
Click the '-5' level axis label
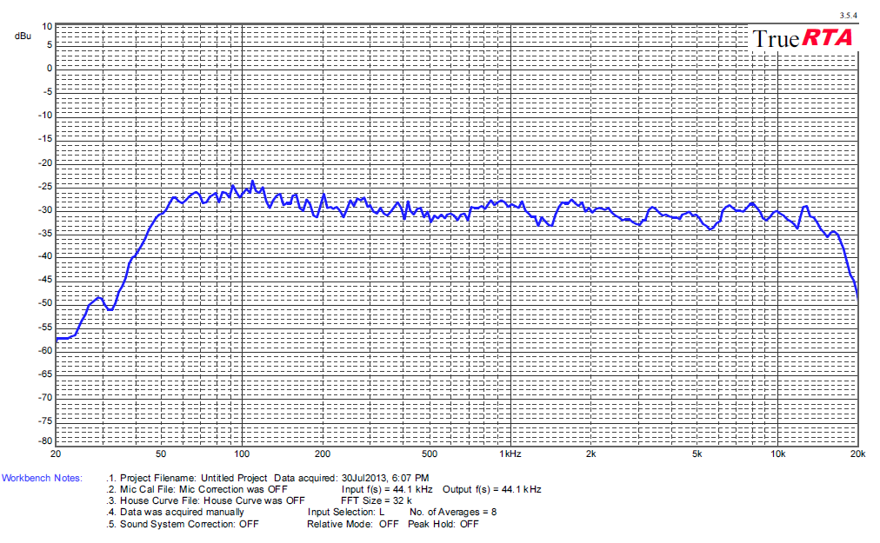click(47, 91)
